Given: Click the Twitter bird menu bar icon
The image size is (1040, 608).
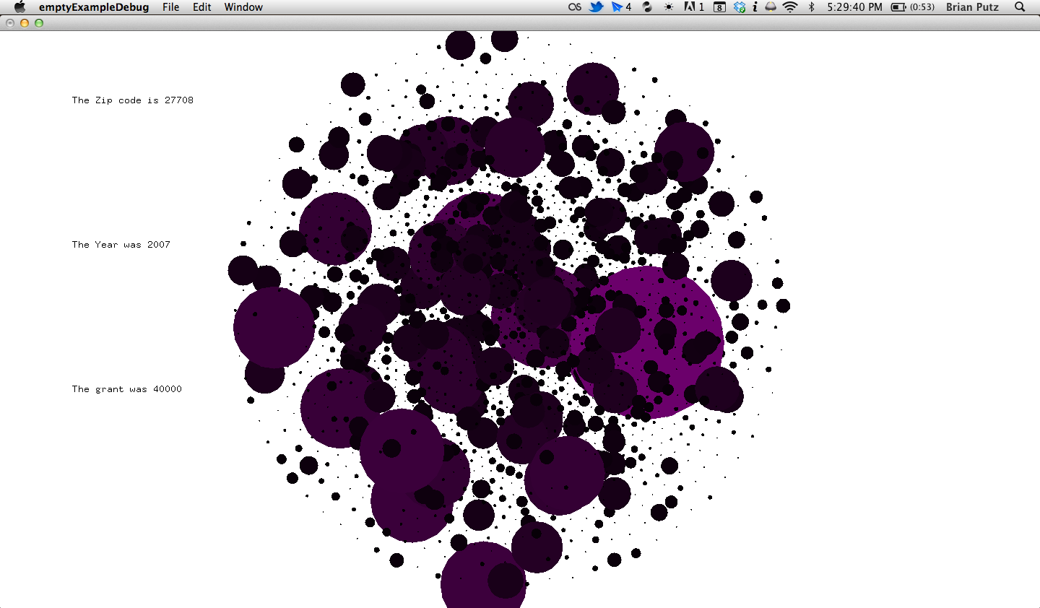Looking at the screenshot, I should pos(596,7).
